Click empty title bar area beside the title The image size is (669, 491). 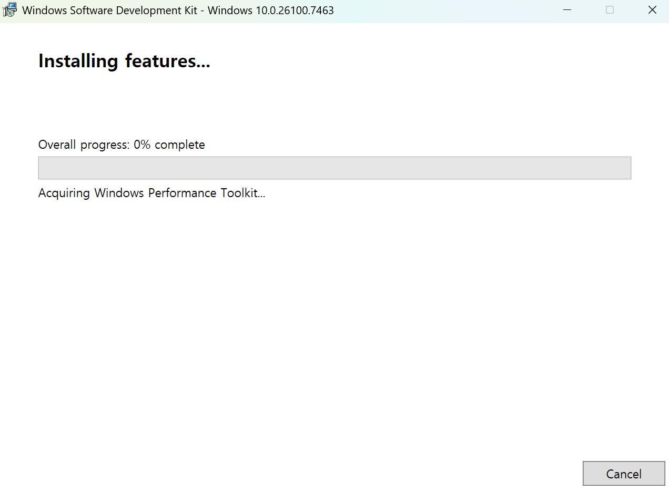(x=447, y=11)
